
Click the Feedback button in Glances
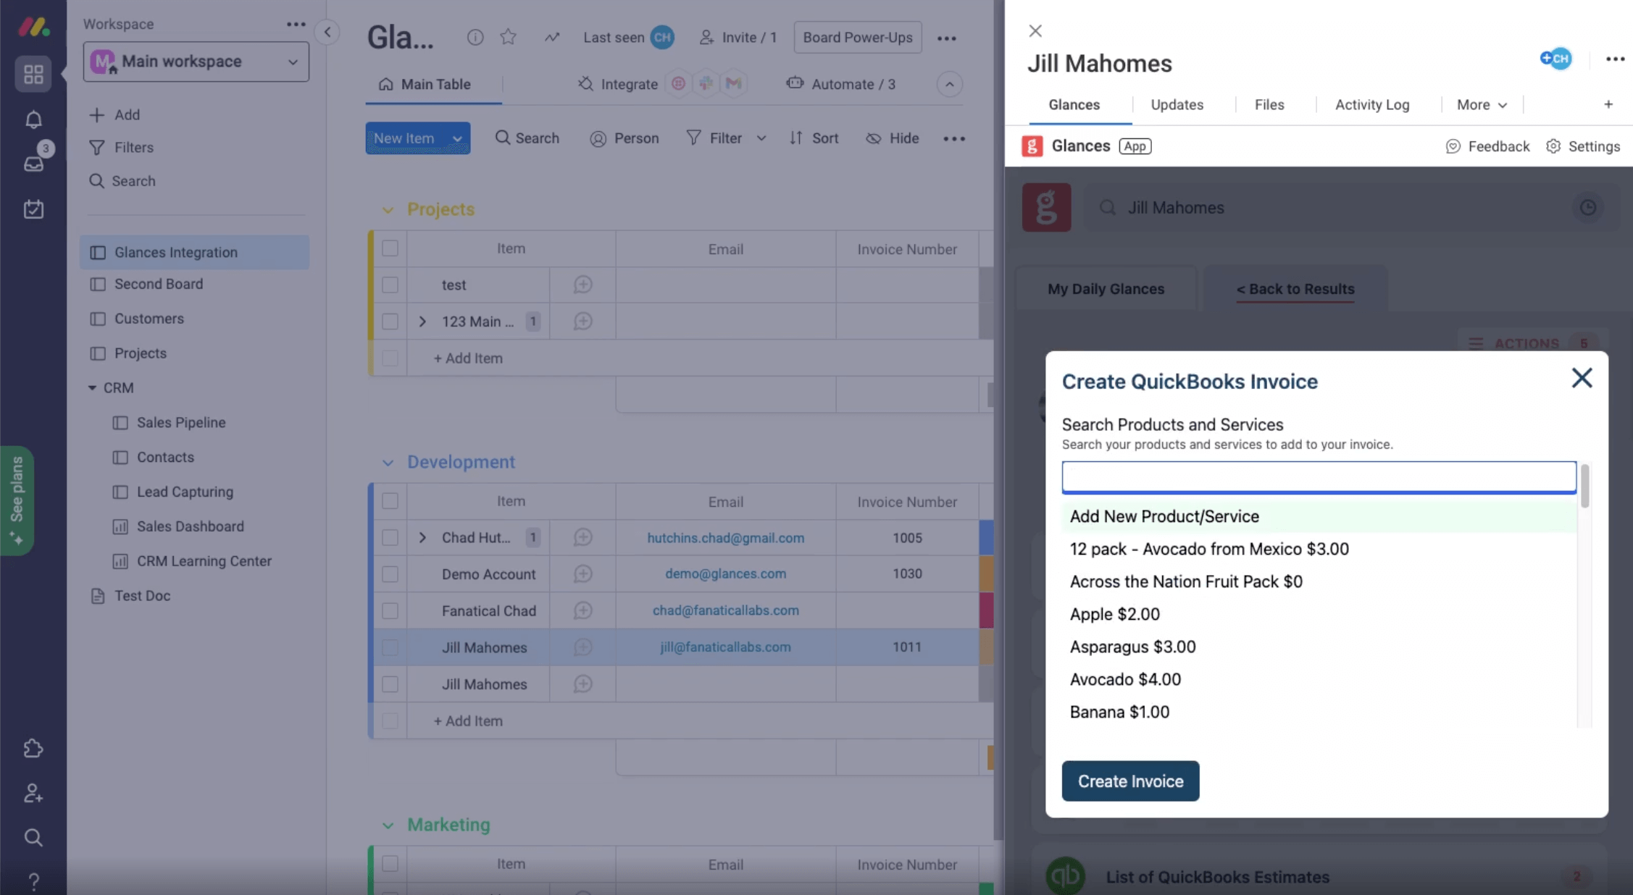pyautogui.click(x=1487, y=146)
